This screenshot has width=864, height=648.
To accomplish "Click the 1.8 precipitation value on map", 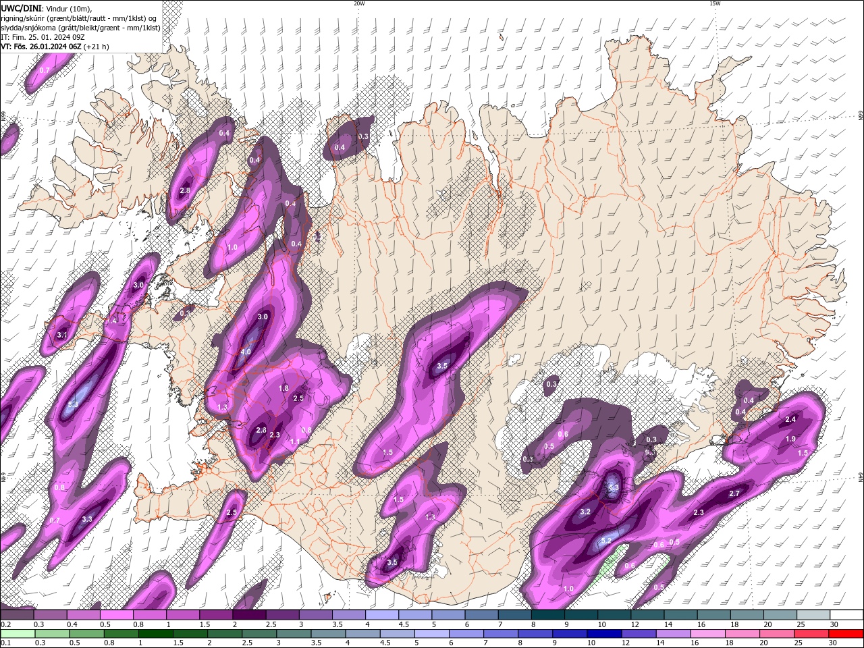I will pos(283,388).
